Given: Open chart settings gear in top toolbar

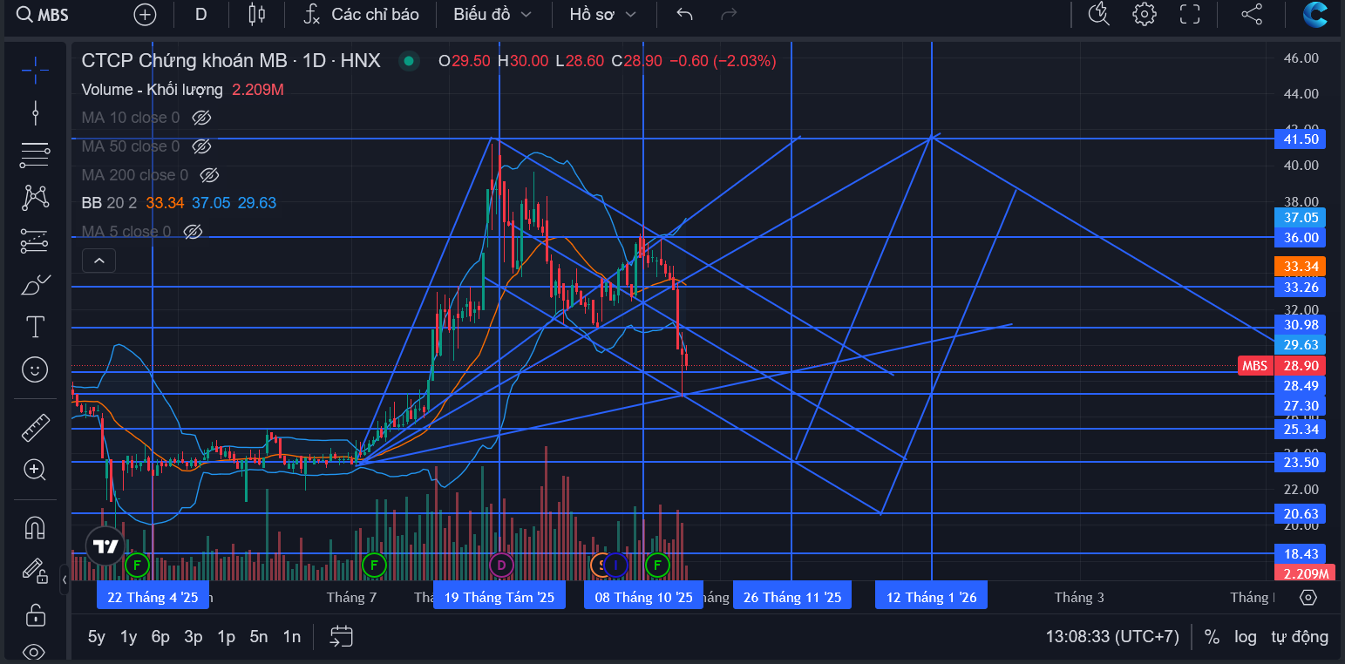Looking at the screenshot, I should click(x=1145, y=14).
